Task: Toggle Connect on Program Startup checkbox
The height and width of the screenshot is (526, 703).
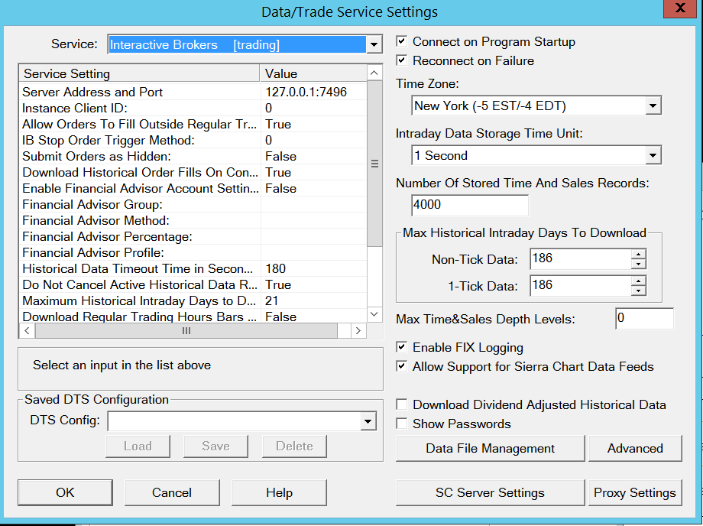Action: coord(402,42)
